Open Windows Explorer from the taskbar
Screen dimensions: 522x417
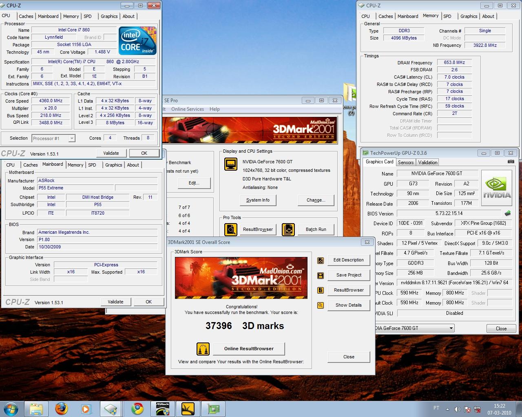click(36, 409)
